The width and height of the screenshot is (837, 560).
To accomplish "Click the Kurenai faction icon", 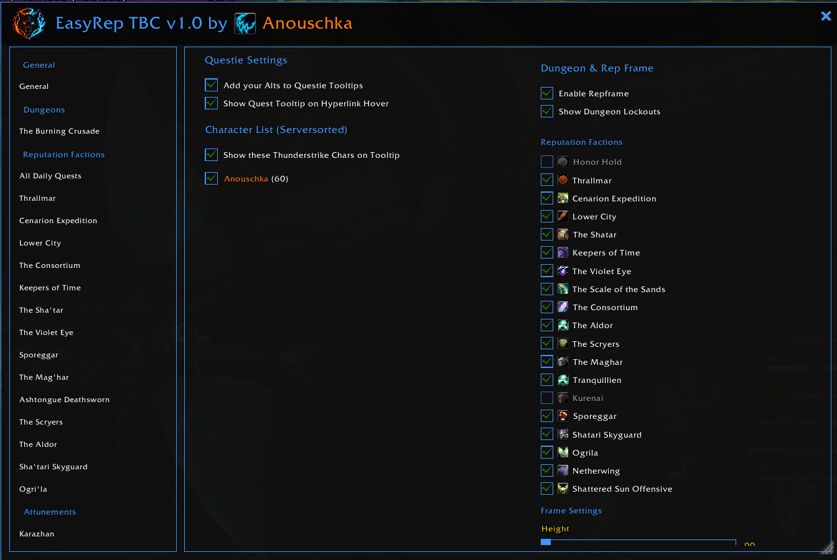I will [x=563, y=398].
